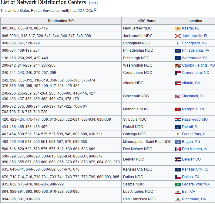Open the Kearny, NJ link
Screen dimensions: 215x204
click(x=191, y=28)
